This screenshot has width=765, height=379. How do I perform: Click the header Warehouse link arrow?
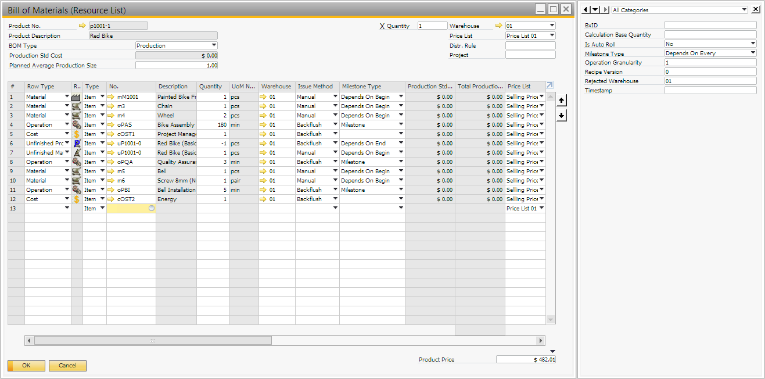[x=498, y=26]
